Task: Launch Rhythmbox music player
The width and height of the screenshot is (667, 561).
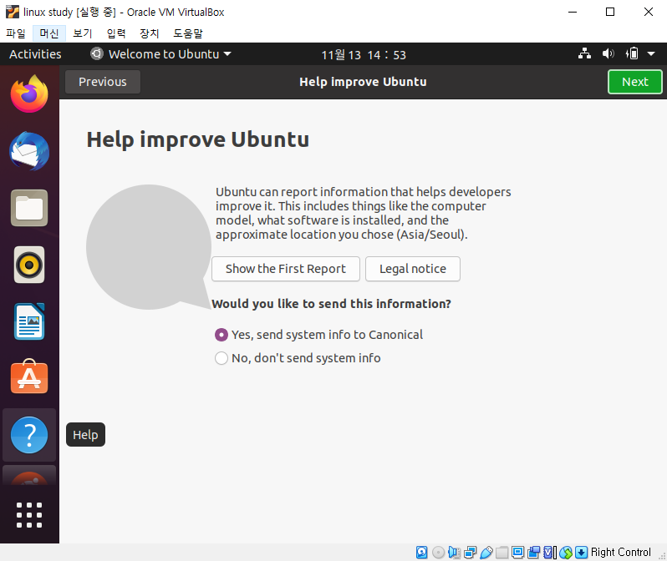Action: click(x=29, y=265)
